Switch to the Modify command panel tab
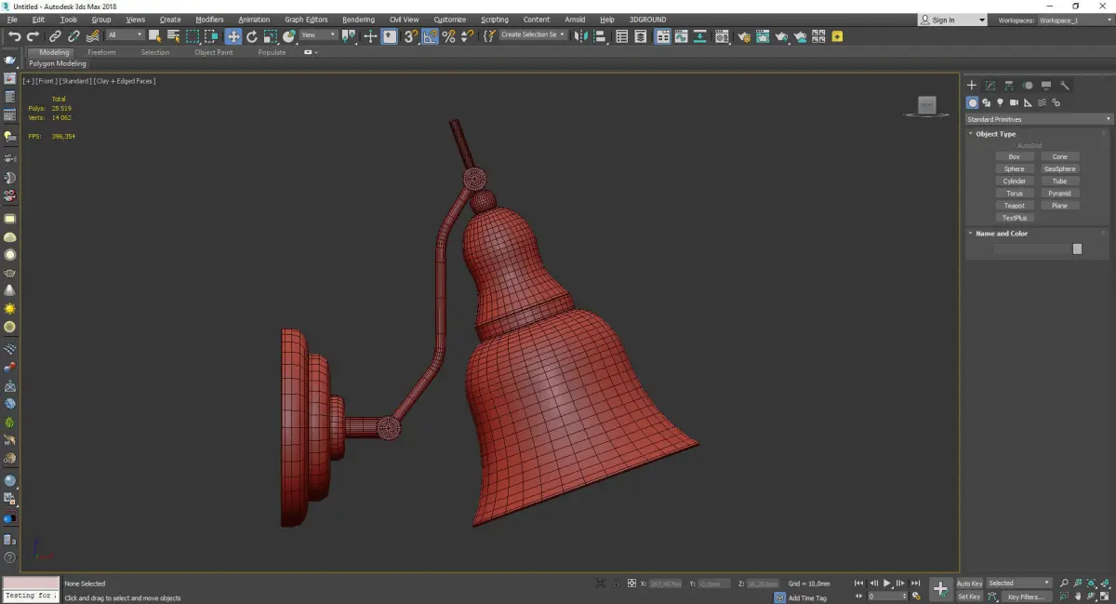 [x=990, y=86]
